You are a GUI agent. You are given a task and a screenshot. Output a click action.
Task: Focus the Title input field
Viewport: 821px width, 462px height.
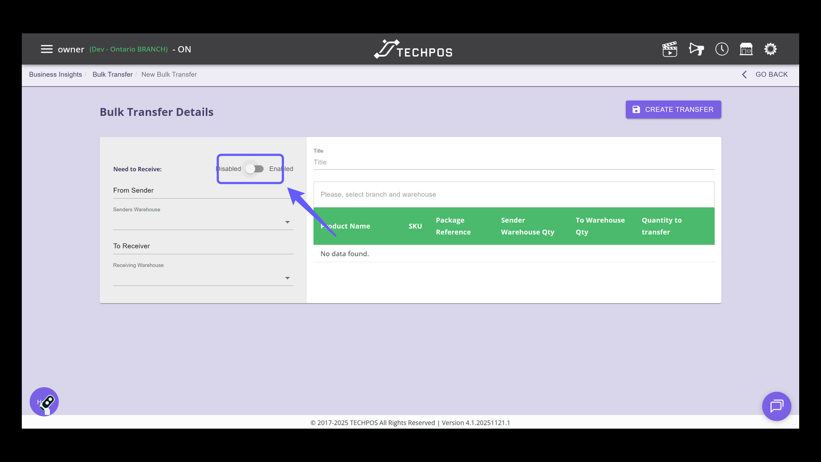470,163
